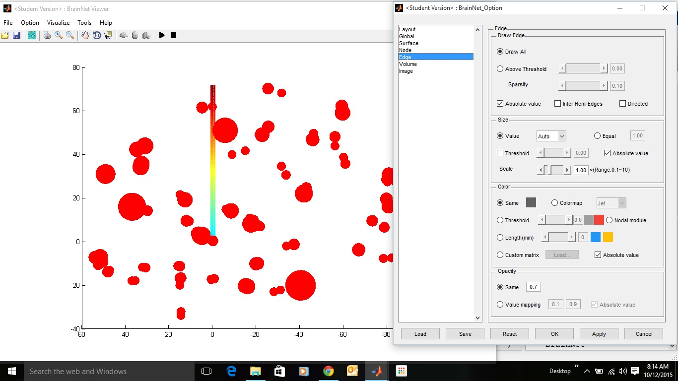Choose the Colormap radio option
This screenshot has height=381, width=678.
tap(555, 203)
